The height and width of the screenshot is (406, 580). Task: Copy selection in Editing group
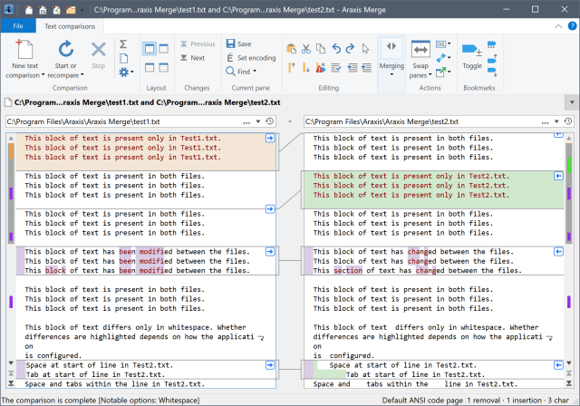click(x=321, y=48)
